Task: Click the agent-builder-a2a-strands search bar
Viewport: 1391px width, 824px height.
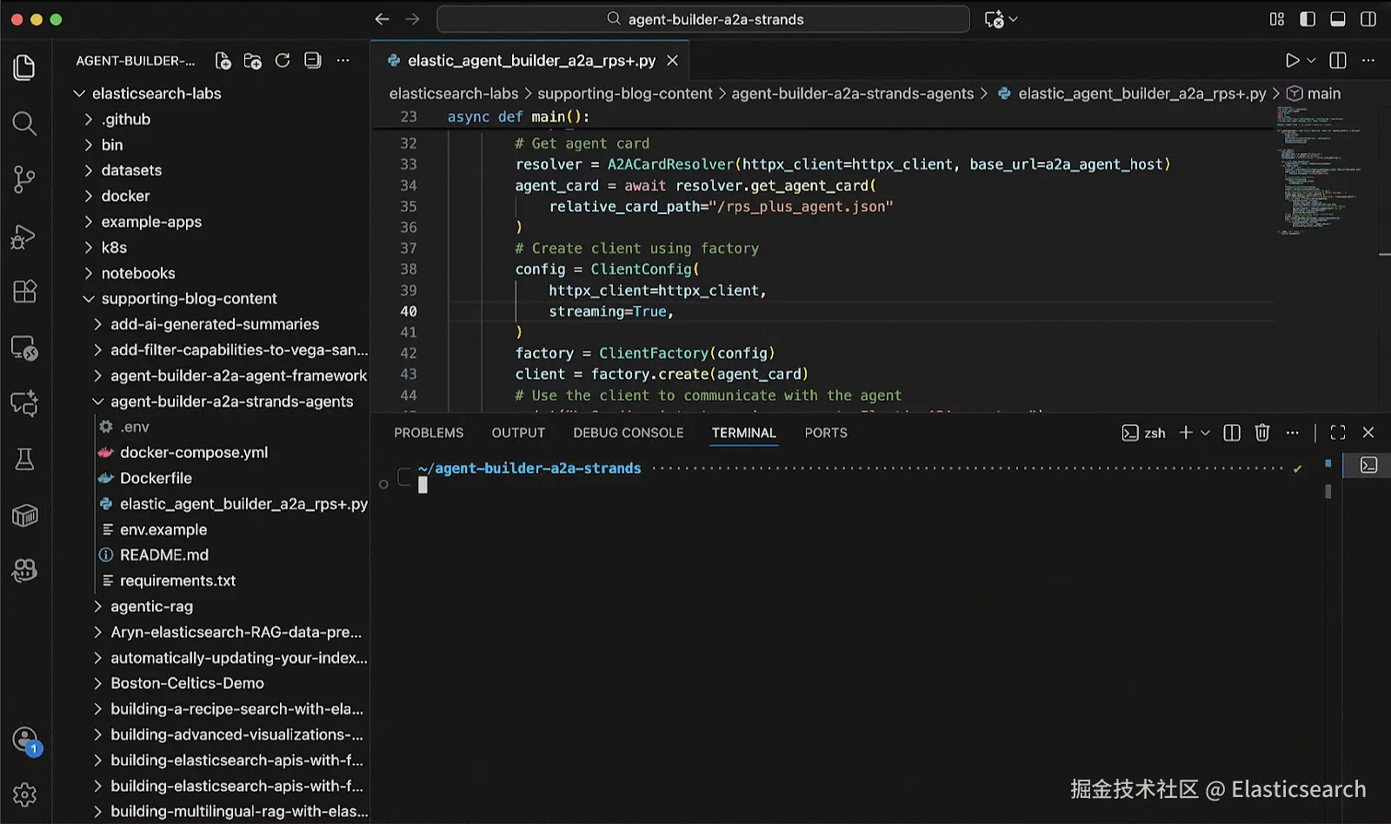Action: click(x=703, y=19)
